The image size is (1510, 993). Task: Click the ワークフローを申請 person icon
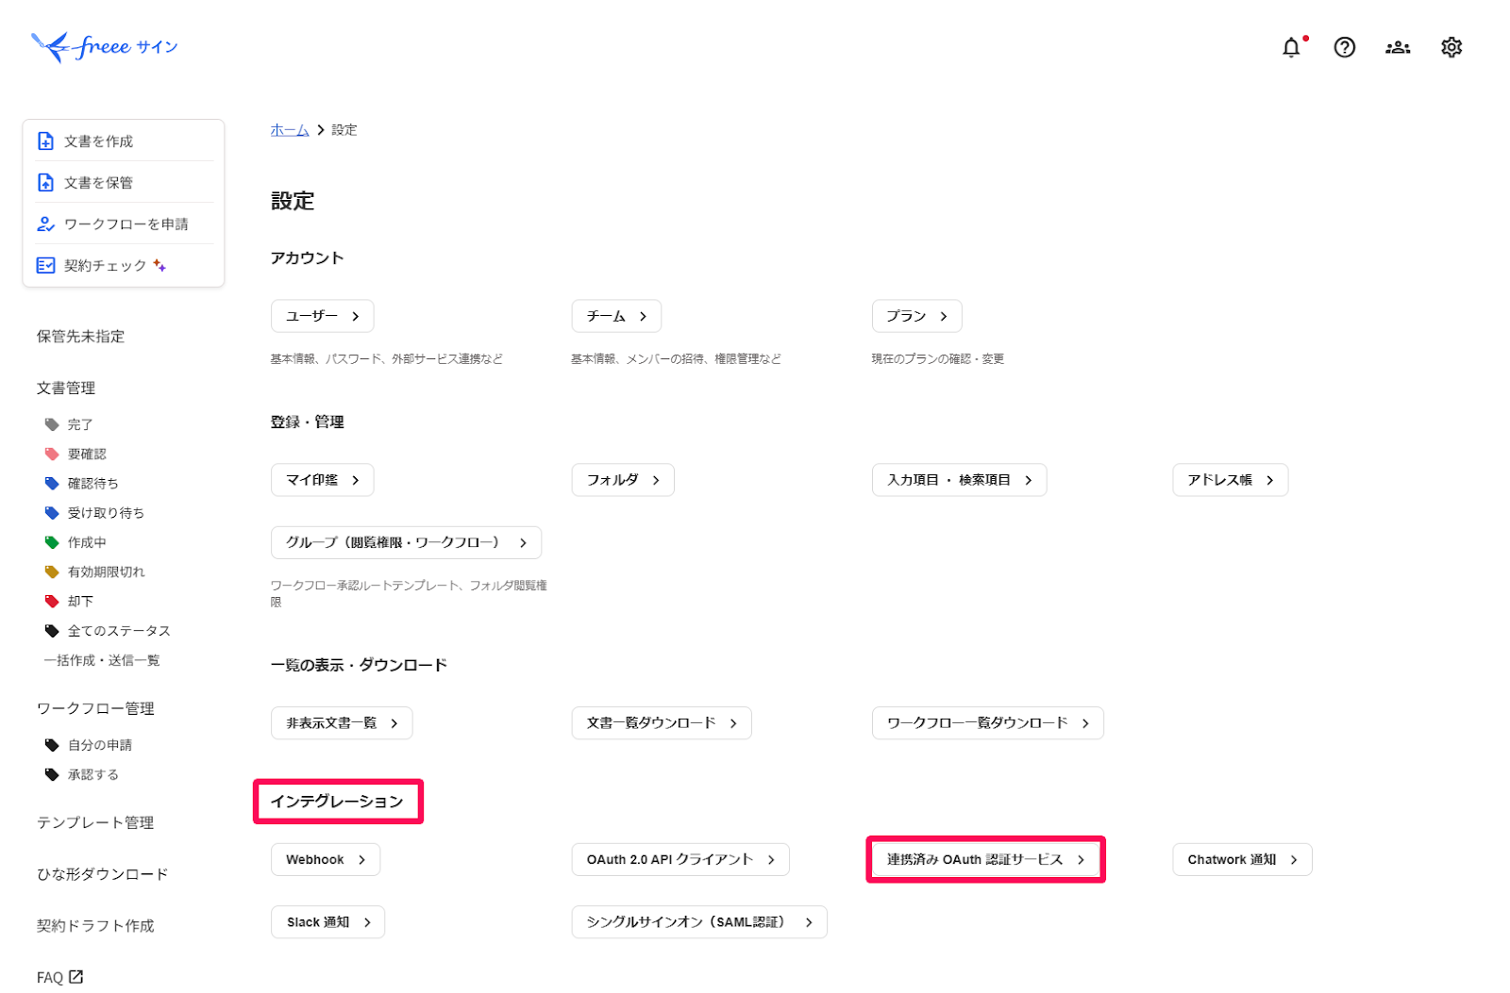(x=45, y=224)
